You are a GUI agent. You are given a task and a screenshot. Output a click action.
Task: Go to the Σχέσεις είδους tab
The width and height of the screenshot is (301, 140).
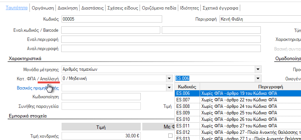click(123, 8)
